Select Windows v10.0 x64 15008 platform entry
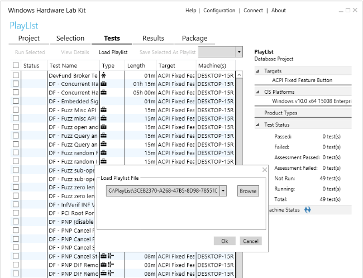This screenshot has height=278, width=363. (x=312, y=101)
